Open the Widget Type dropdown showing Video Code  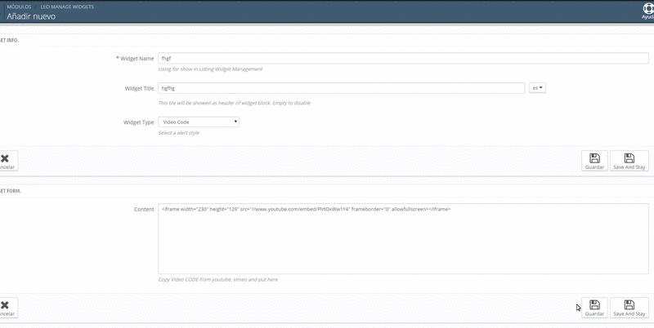pyautogui.click(x=199, y=122)
